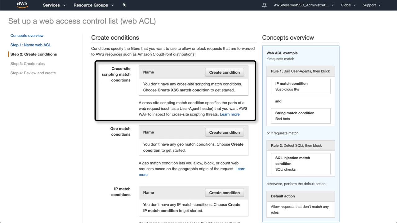Expand the Services dropdown menu

click(54, 5)
